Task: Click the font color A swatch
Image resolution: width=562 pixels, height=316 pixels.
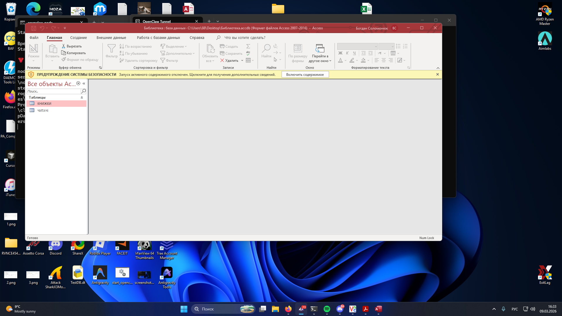Action: [340, 60]
